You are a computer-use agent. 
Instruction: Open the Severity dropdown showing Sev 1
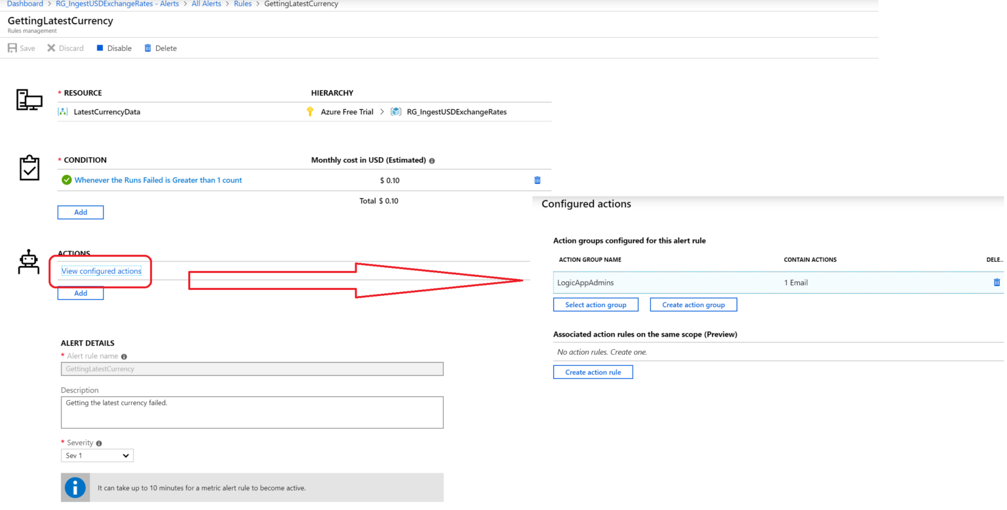[97, 456]
